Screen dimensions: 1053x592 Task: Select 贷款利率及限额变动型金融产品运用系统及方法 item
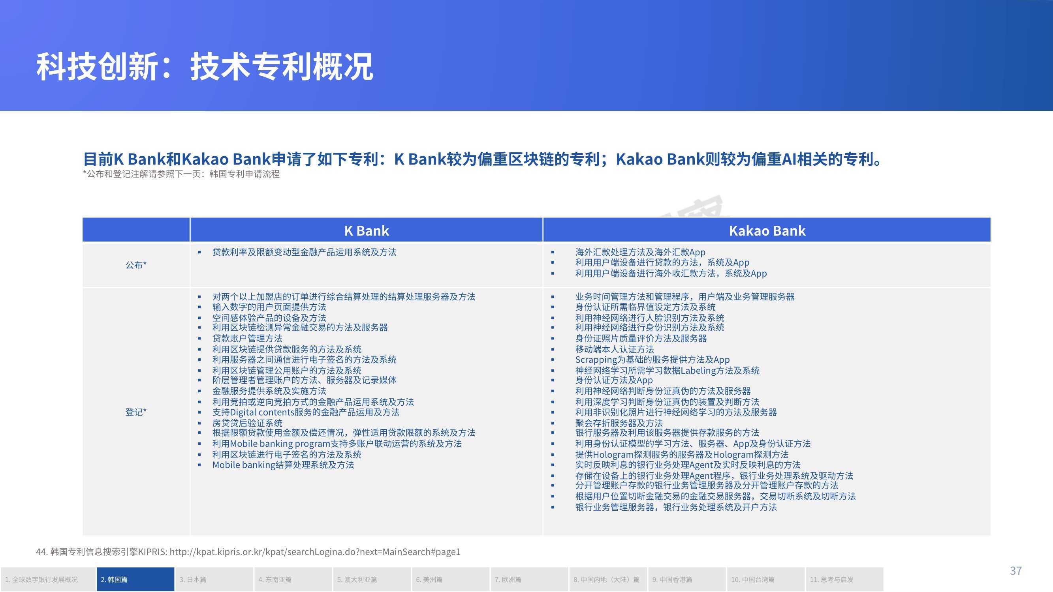(304, 252)
